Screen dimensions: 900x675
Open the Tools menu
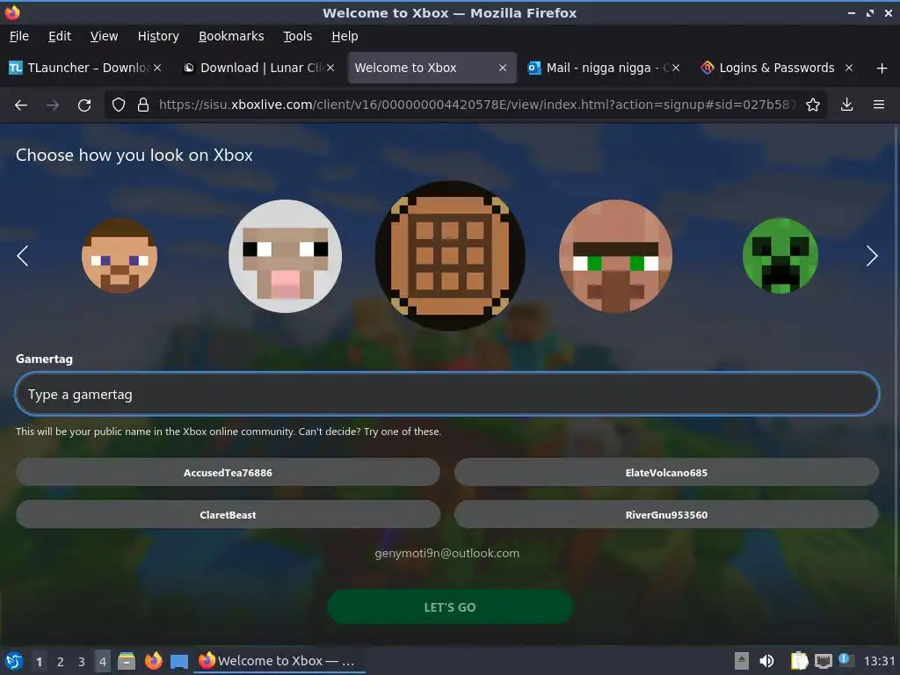coord(297,36)
